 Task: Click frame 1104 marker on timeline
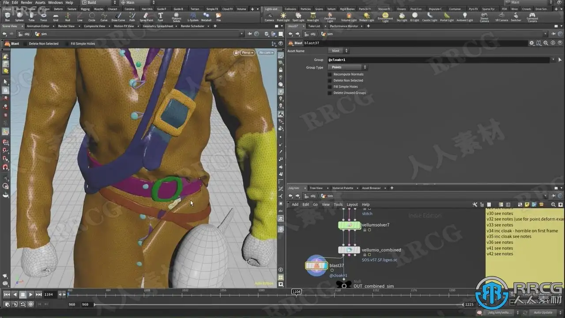296,292
